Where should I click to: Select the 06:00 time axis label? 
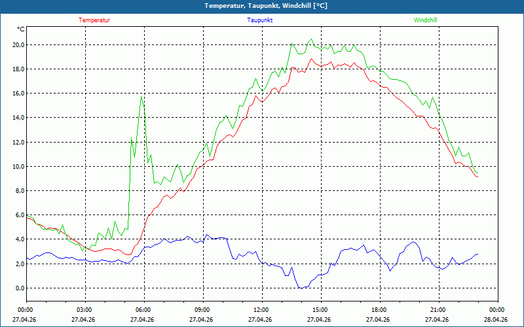pyautogui.click(x=143, y=310)
